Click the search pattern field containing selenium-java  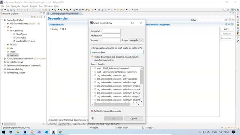coord(117,52)
